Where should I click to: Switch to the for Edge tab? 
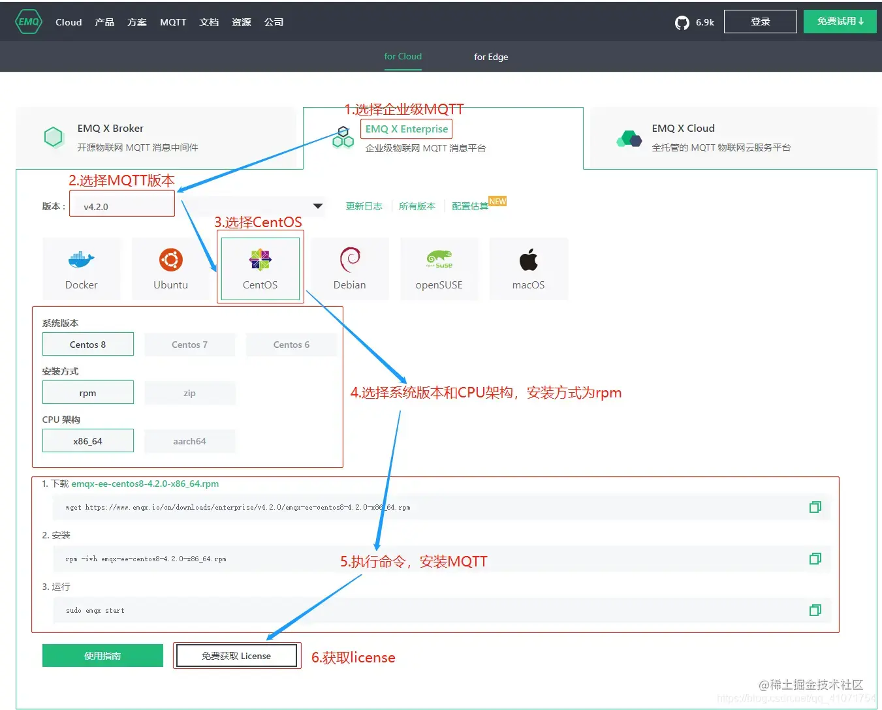click(491, 57)
